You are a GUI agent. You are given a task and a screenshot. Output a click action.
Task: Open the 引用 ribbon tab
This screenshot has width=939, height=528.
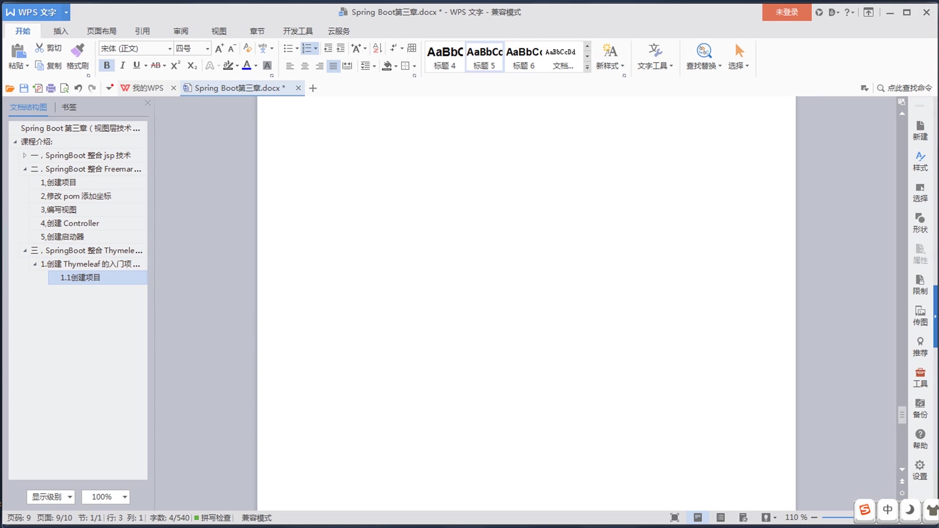coord(142,31)
